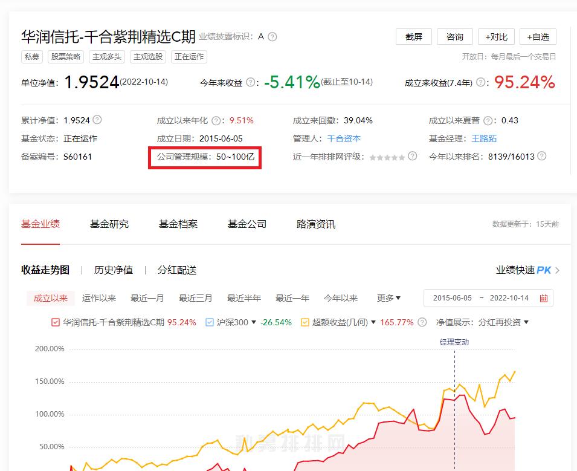Click help icon next to 业绩披露标识 A
Screen dimensions: 577x471
pyautogui.click(x=272, y=36)
